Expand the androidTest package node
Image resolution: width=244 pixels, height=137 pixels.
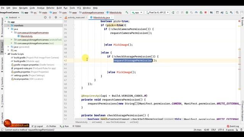coord(12,40)
